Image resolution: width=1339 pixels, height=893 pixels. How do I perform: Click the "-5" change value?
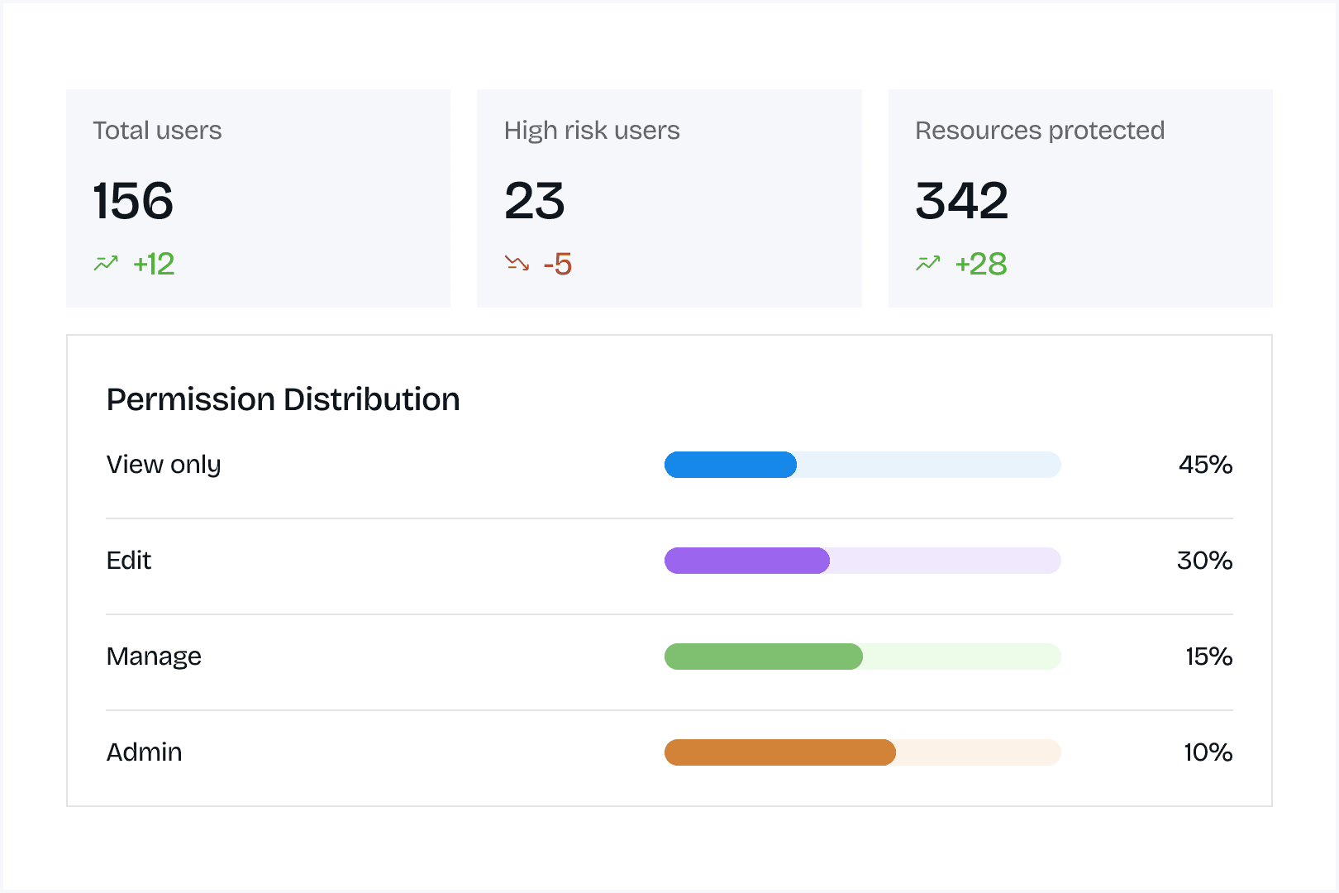558,265
